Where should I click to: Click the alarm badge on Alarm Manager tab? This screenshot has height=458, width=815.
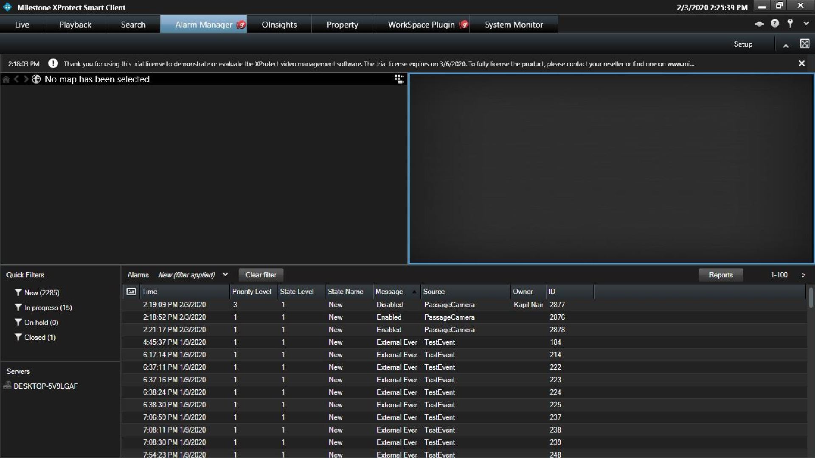click(241, 25)
